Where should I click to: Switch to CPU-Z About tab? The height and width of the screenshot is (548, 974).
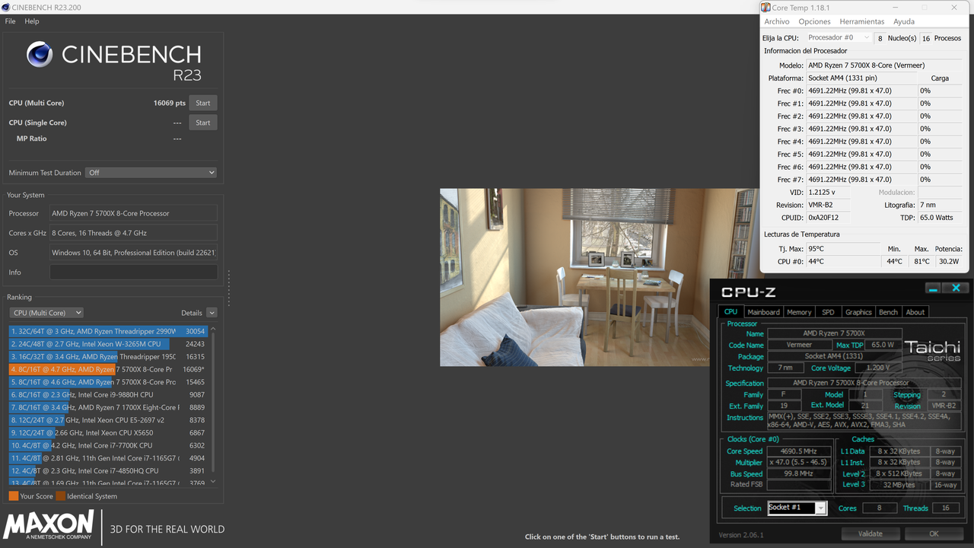click(915, 312)
